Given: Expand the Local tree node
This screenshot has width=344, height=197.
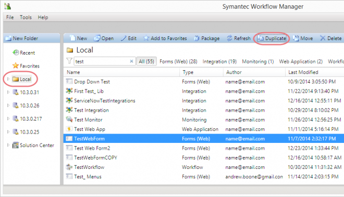Looking at the screenshot, I should (x=8, y=79).
